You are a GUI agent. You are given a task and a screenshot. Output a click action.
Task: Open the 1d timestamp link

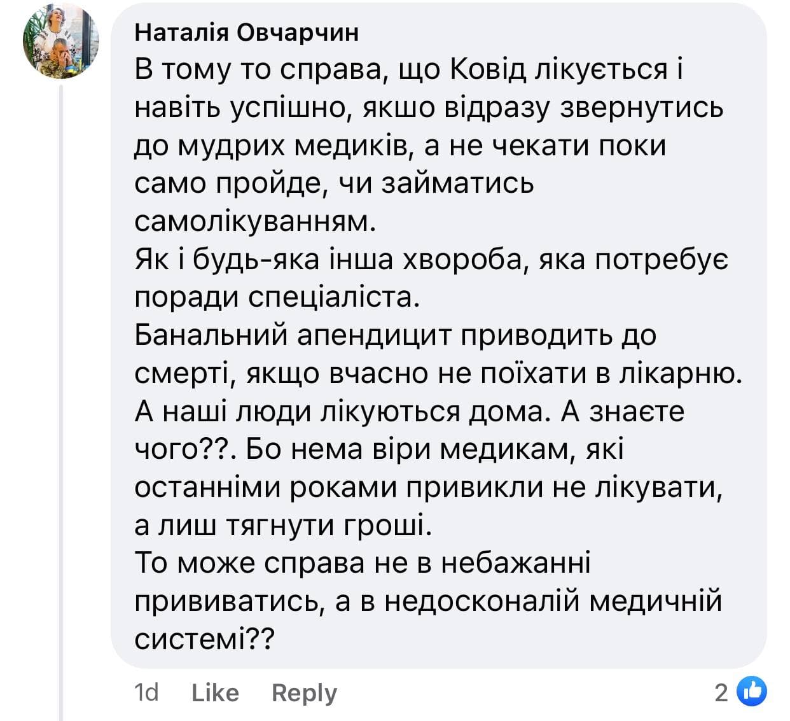[146, 692]
